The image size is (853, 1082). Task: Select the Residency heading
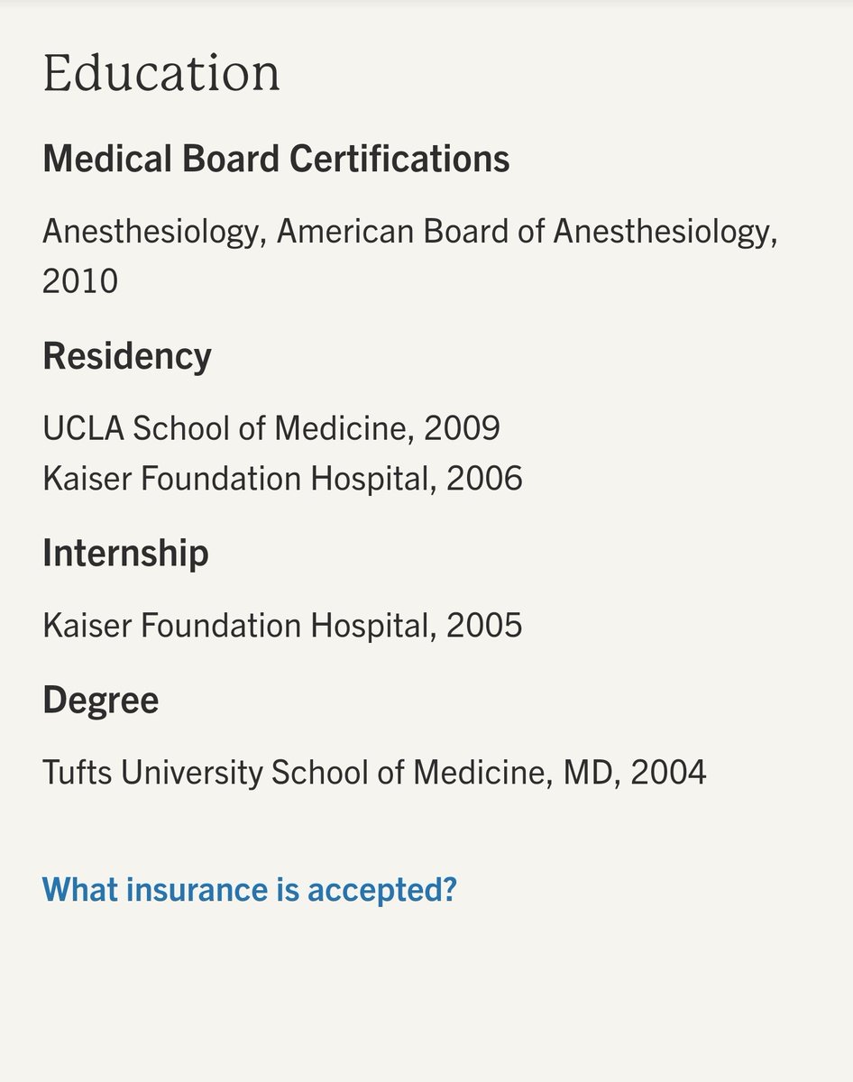127,356
